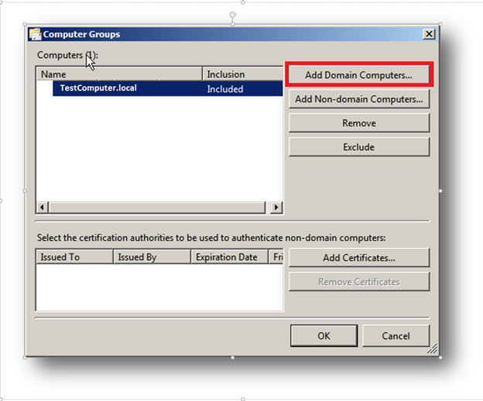This screenshot has height=401, width=483.
Task: Sort by the Inclusion column header
Action: (x=243, y=74)
